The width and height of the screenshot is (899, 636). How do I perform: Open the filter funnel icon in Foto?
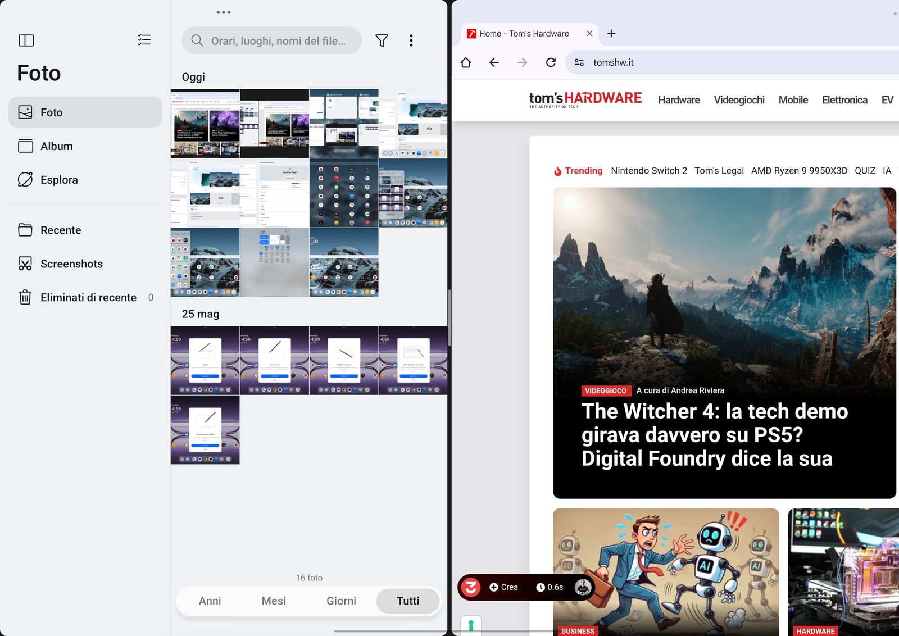tap(382, 40)
